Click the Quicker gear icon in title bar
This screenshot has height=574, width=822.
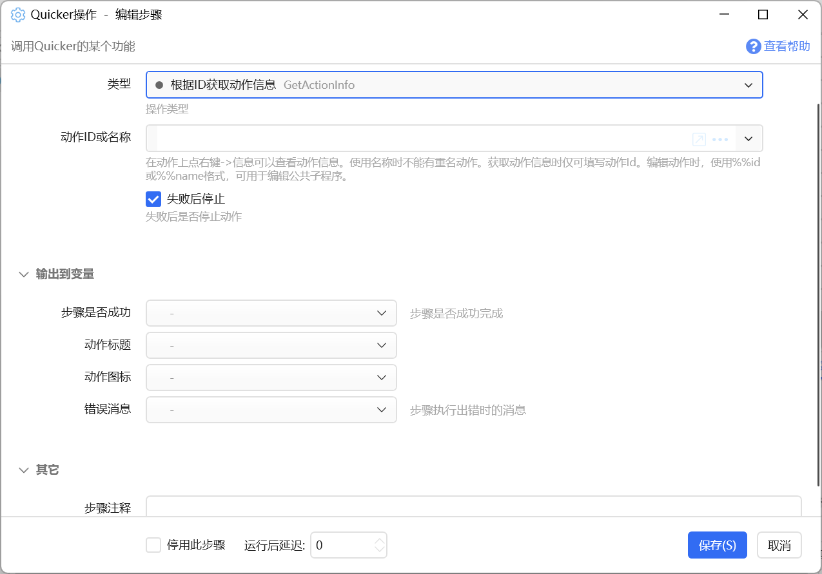click(x=18, y=15)
